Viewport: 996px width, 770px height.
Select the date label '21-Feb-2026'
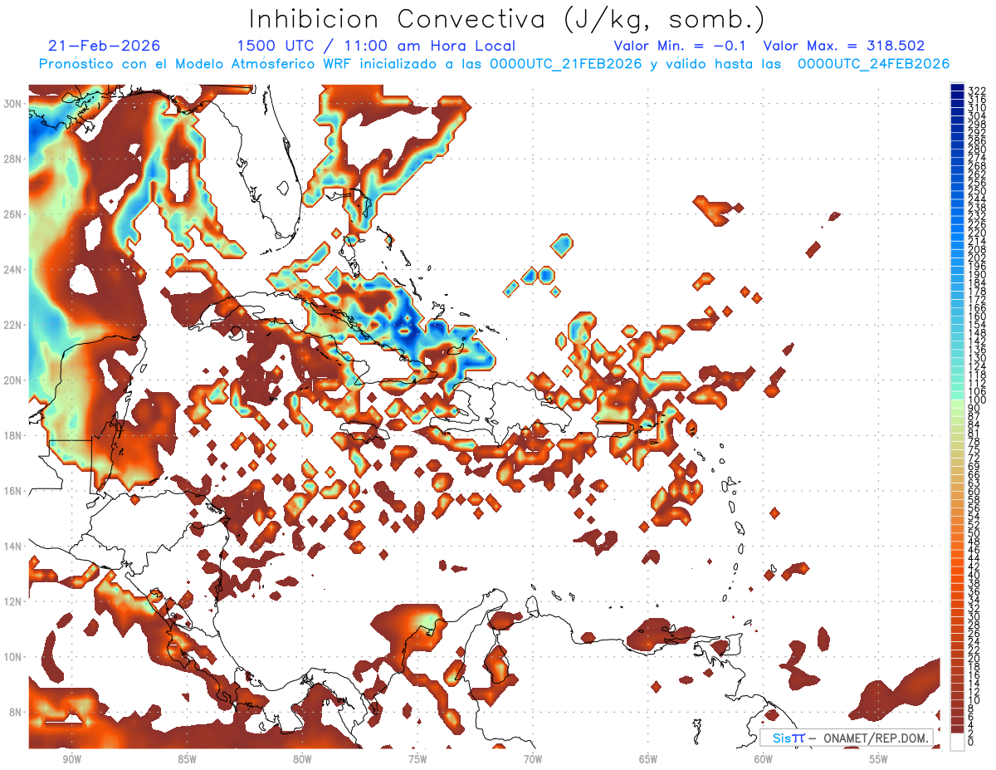coord(105,46)
